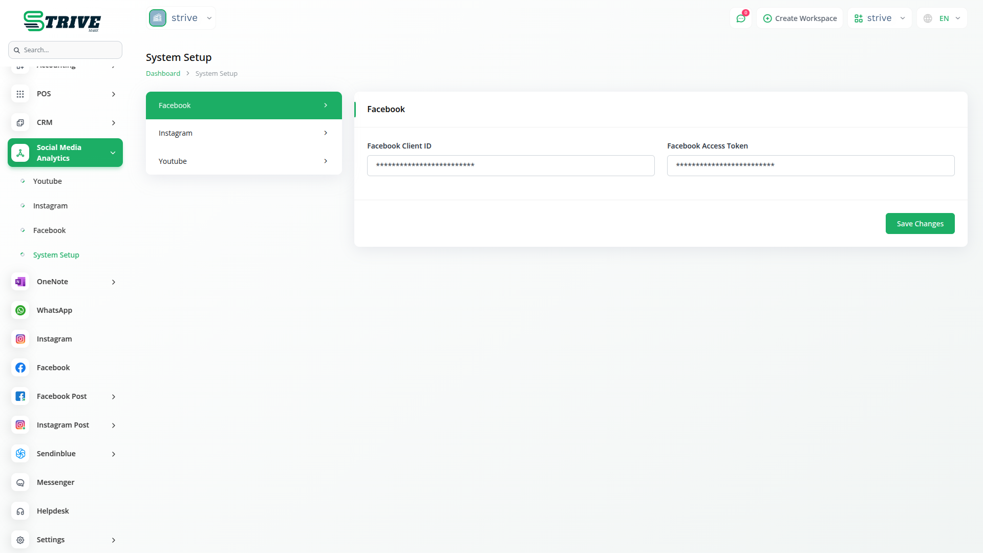Open Messenger sidebar icon
983x553 pixels.
pyautogui.click(x=20, y=482)
